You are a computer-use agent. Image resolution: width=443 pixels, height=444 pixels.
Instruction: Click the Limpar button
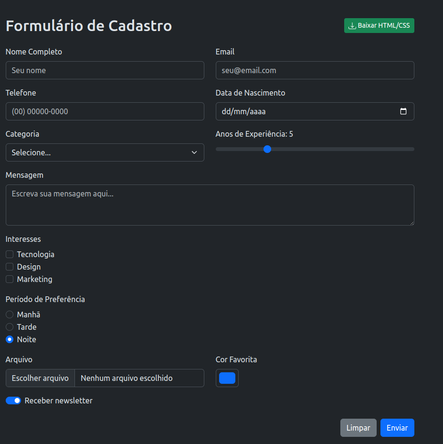click(358, 428)
